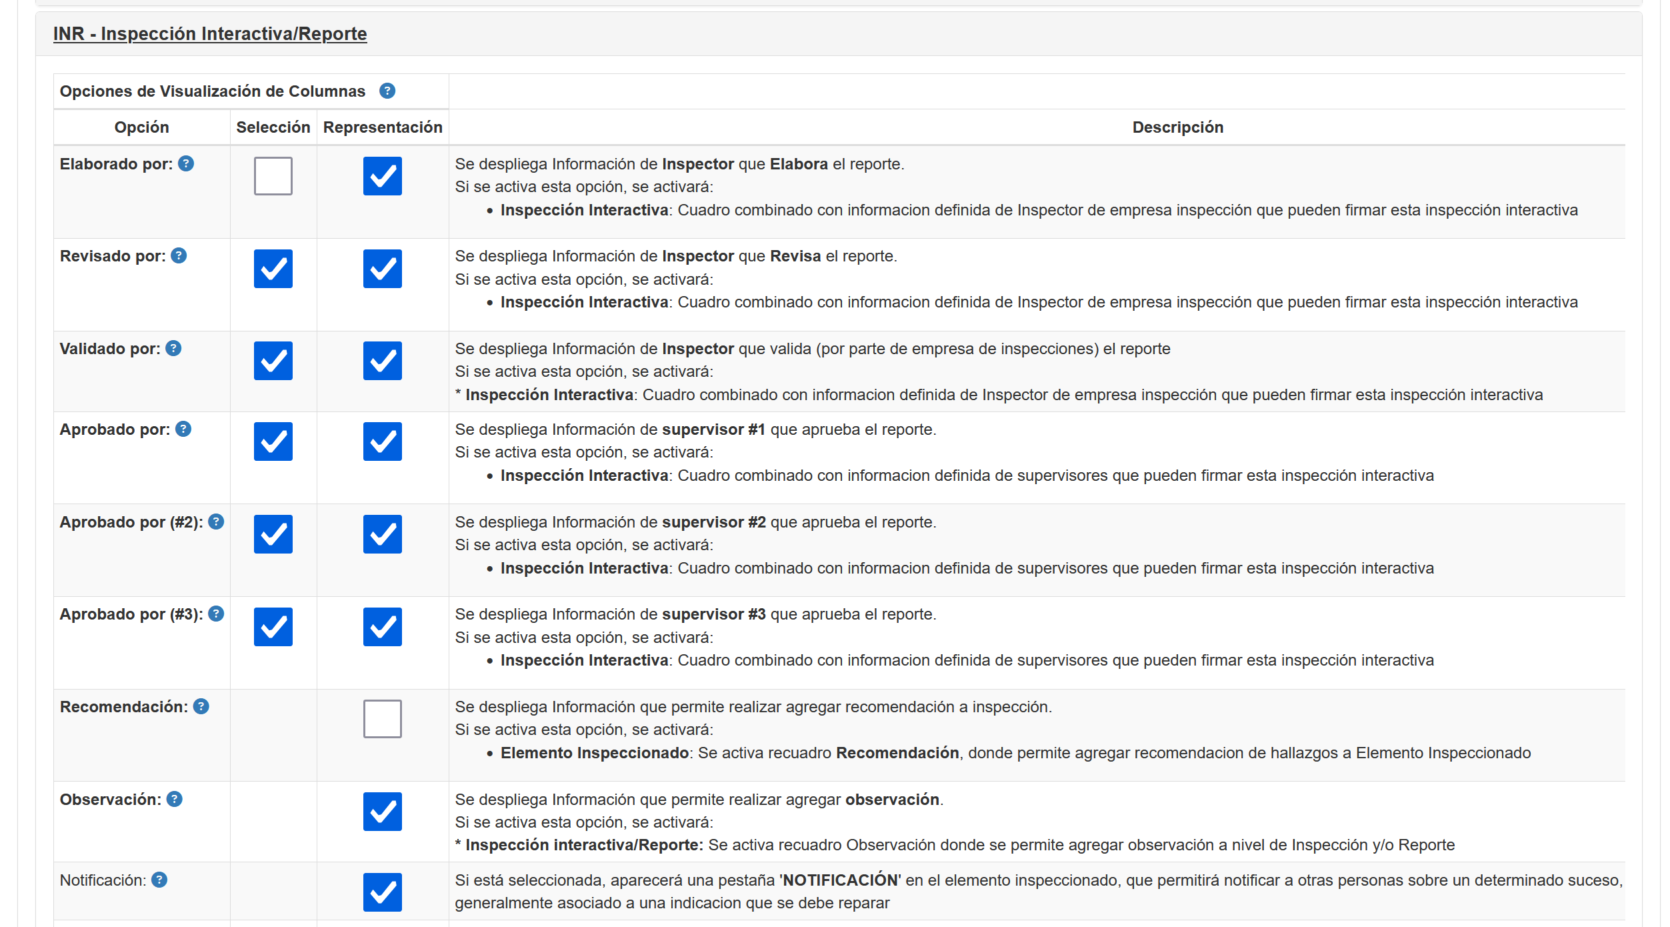Viewport: 1670px width, 927px height.
Task: Click the Descripción column header
Action: 1177,127
